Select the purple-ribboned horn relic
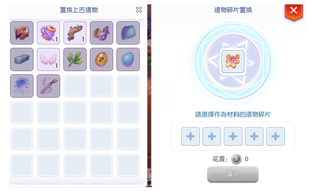The width and height of the screenshot is (316, 191). click(102, 33)
